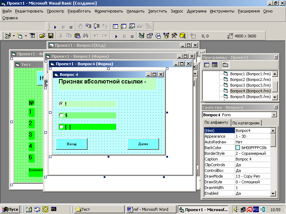Image resolution: width=286 pixels, height=214 pixels.
Task: Select the Enabled property row
Action: coord(237,193)
